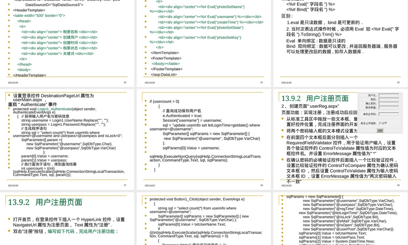Click the line "sqlParams[0].Value = txtUserName.Text;" on Button1_Click slide
Screen dimensions: 408x245
(x=192, y=225)
